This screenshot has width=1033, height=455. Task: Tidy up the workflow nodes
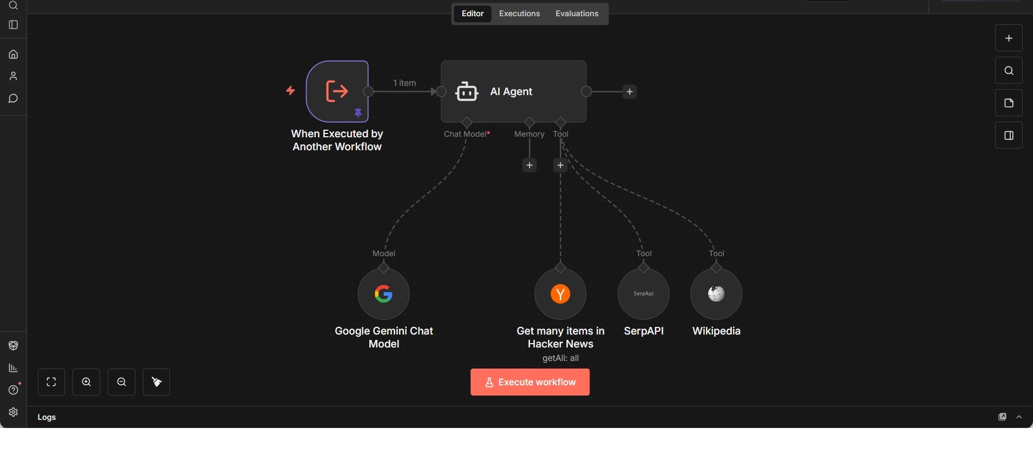156,382
